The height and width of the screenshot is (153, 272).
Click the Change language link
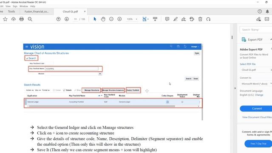[259, 95]
